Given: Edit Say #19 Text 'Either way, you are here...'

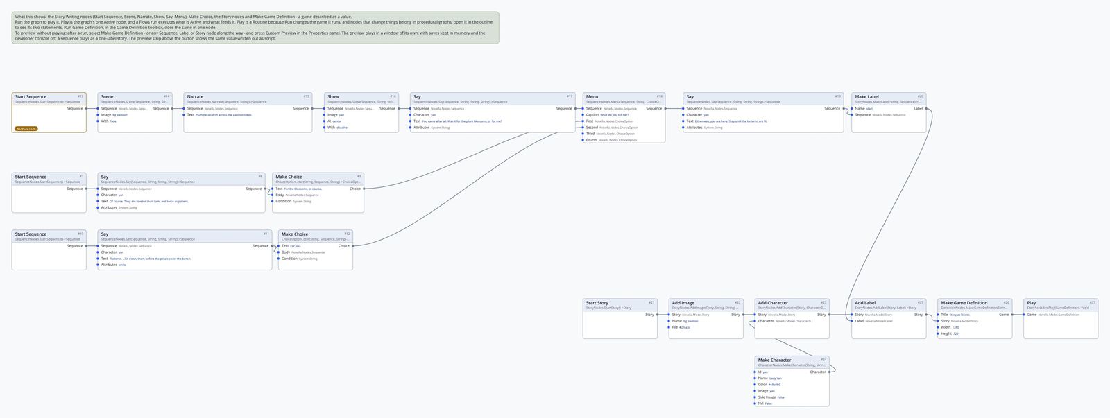Looking at the screenshot, I should click(x=731, y=121).
